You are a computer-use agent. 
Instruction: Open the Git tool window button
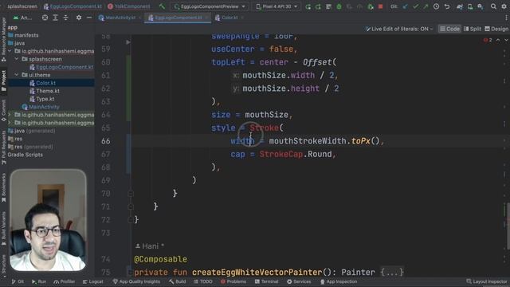[x=18, y=281]
